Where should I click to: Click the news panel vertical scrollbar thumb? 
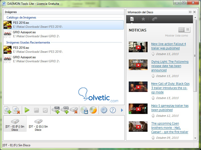point(195,56)
